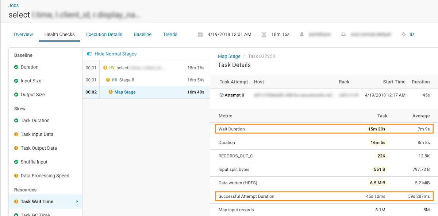Expand the Task Wait Time arrow

pos(77,201)
